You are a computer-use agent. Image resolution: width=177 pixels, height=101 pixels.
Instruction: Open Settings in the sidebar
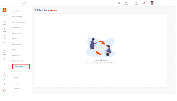(x=5, y=74)
